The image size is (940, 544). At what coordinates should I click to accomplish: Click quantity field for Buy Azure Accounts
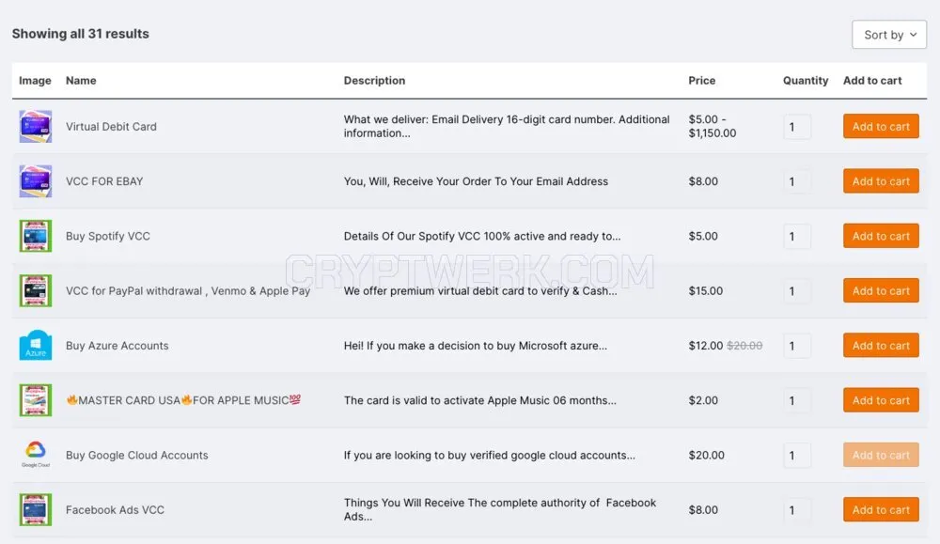pyautogui.click(x=797, y=347)
